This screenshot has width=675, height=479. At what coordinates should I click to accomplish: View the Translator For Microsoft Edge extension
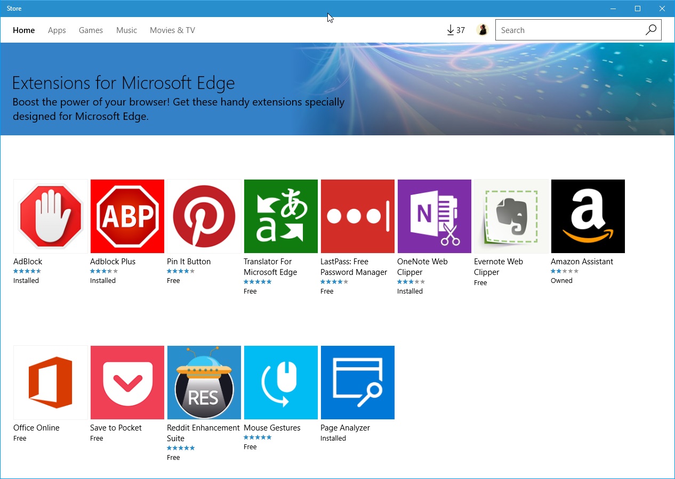coord(280,216)
